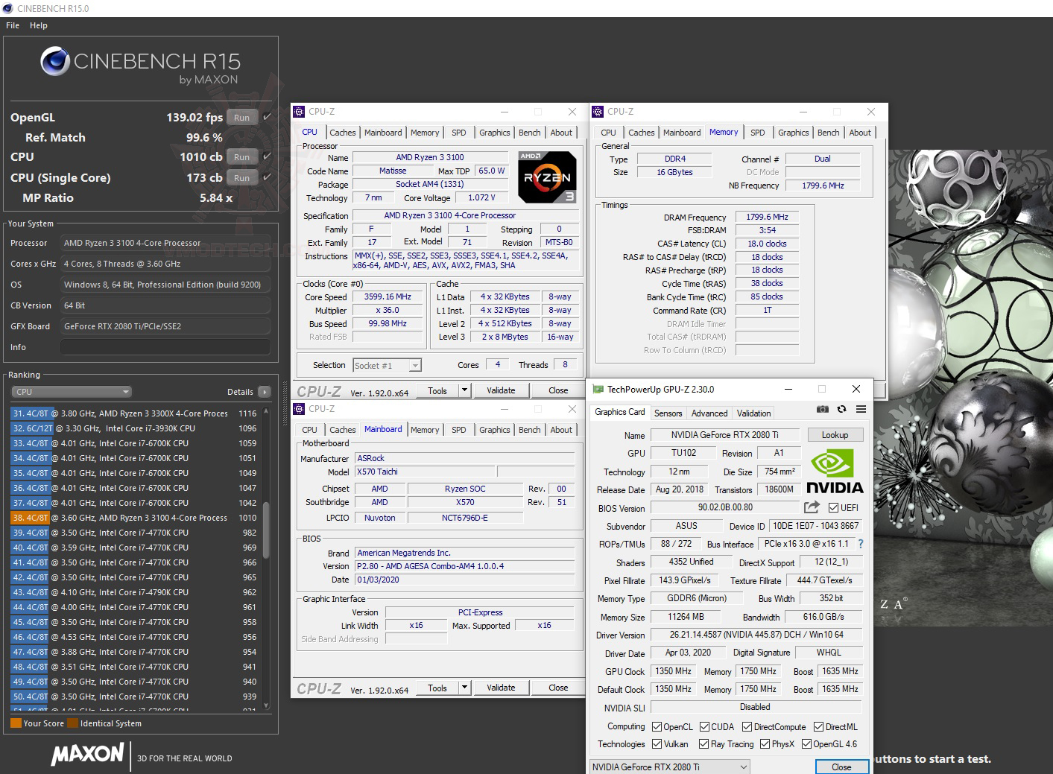Select the i7-4790K 4.10 GHz ranking row
This screenshot has height=774, width=1053.
[x=134, y=592]
